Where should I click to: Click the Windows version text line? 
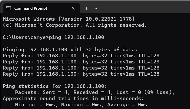[x=69, y=19]
